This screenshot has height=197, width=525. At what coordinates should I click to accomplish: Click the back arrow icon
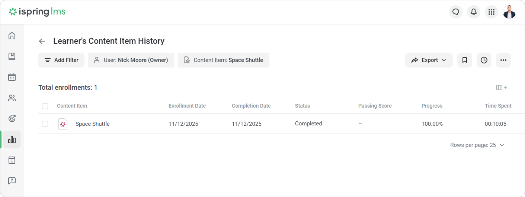pyautogui.click(x=42, y=41)
